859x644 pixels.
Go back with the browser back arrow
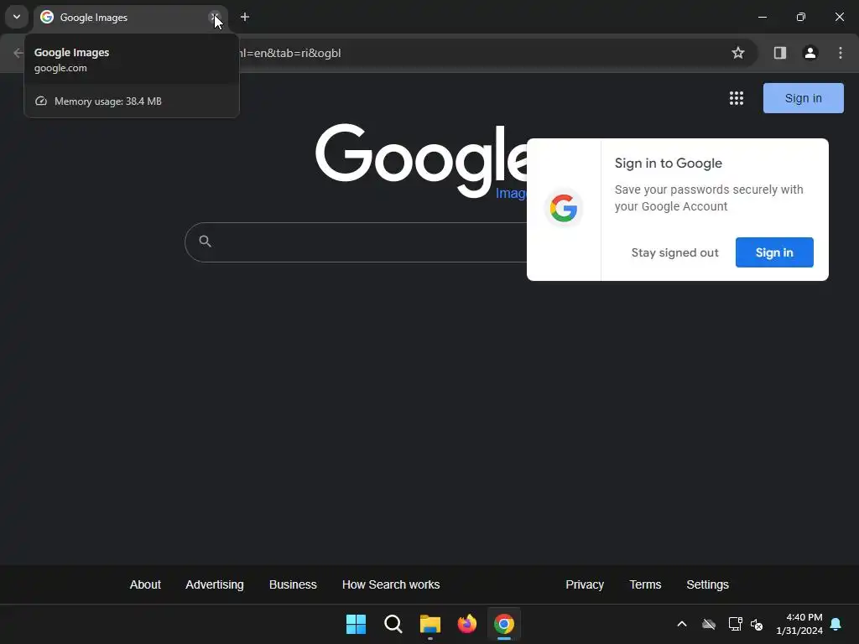18,53
